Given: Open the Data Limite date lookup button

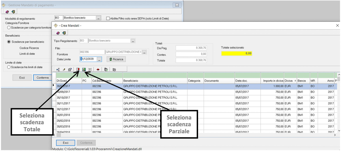Looking at the screenshot, I should [99, 59].
